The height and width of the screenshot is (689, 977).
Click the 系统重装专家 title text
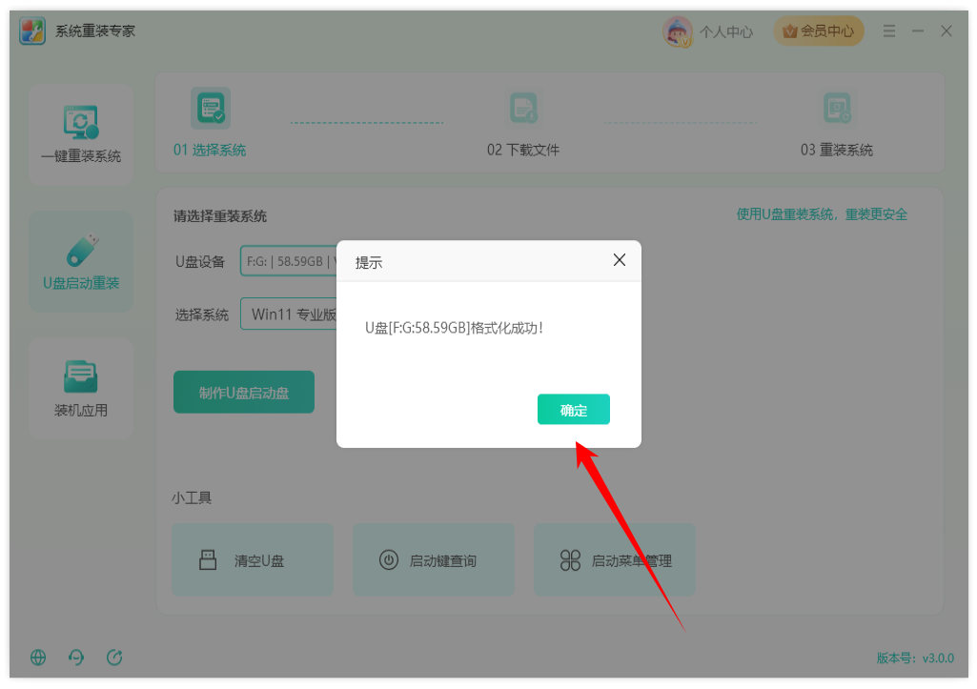(95, 31)
